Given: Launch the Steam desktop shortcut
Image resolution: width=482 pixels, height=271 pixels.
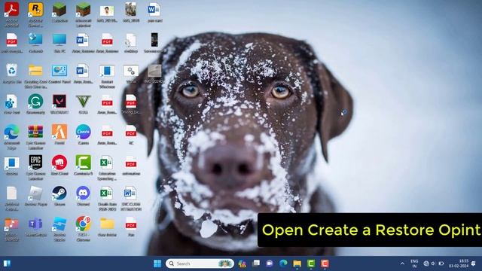Looking at the screenshot, I should pos(59,193).
